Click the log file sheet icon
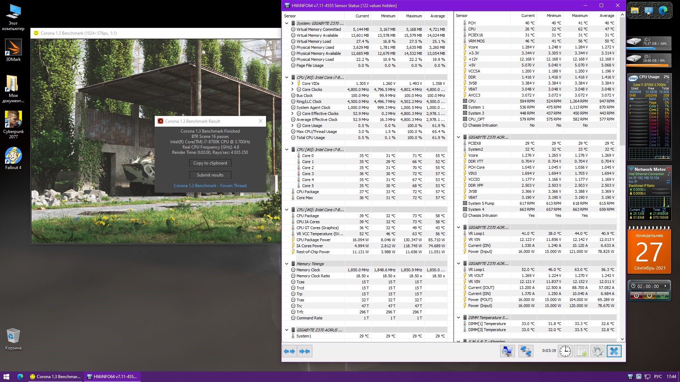The width and height of the screenshot is (680, 382). point(581,351)
